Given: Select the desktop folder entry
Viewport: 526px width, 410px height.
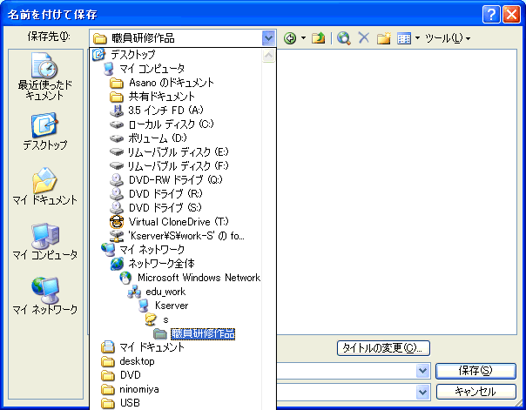Looking at the screenshot, I should click(128, 361).
